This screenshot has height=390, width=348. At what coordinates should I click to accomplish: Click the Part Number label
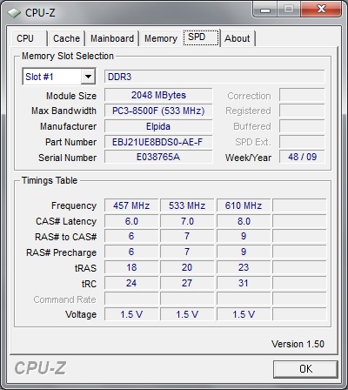point(71,142)
